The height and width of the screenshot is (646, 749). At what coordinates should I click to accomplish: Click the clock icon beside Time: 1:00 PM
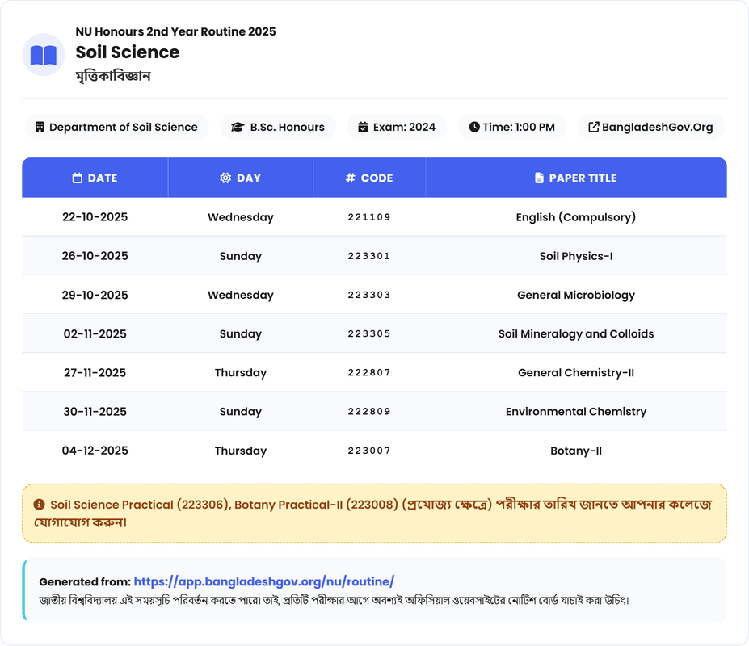[x=473, y=127]
